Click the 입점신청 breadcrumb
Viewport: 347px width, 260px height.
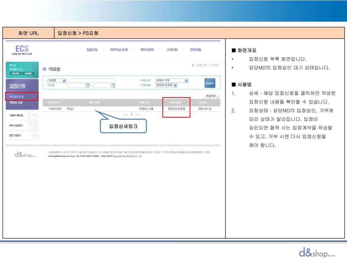point(202,65)
